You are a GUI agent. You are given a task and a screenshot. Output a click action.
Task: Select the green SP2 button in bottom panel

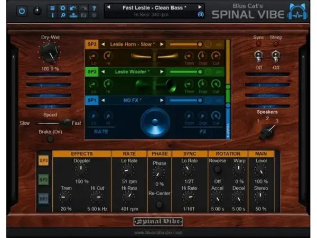point(43,180)
